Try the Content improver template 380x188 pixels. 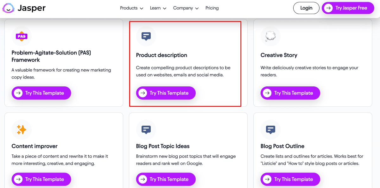[x=41, y=179]
